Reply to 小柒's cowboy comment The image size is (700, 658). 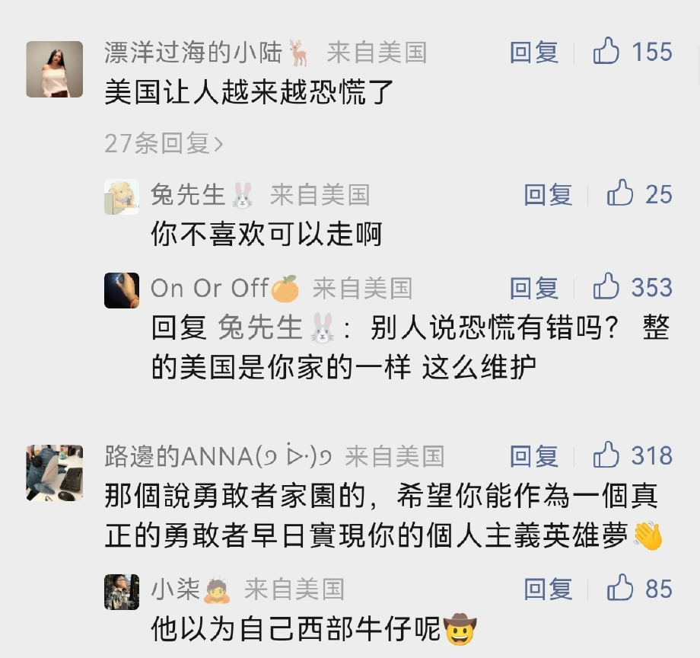pos(548,589)
